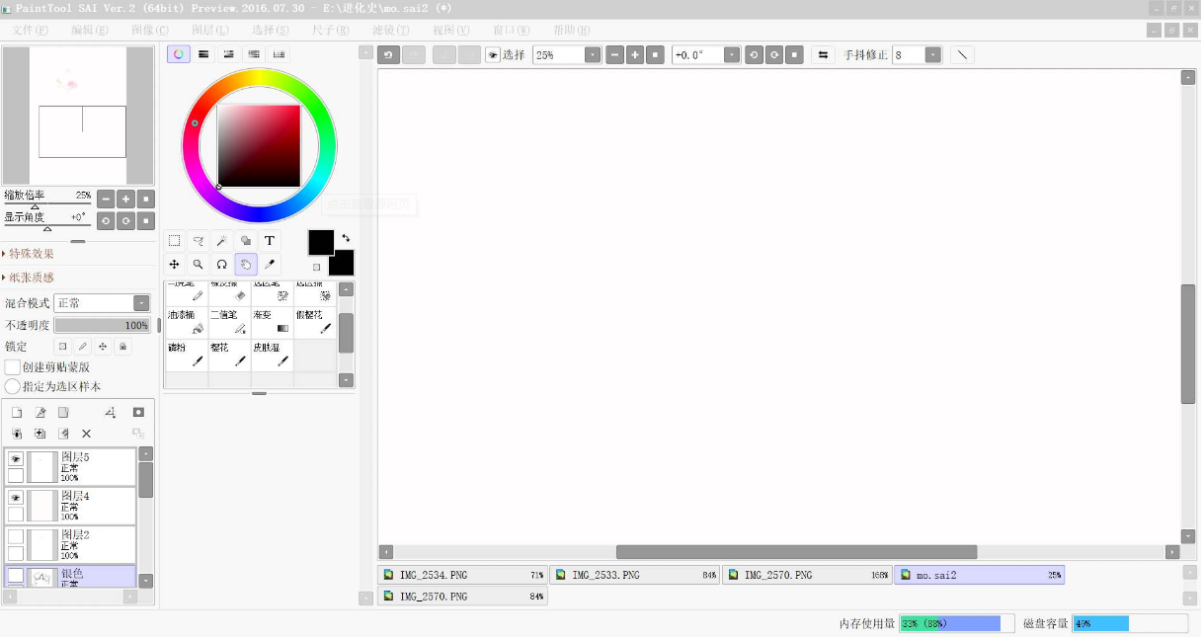Open the 滤镜 menu
This screenshot has width=1204, height=639.
click(390, 31)
